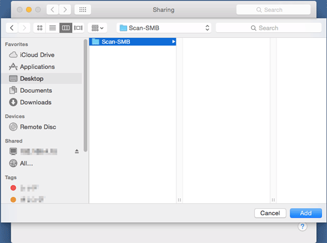Eject the shared computer
The width and height of the screenshot is (327, 243).
pyautogui.click(x=77, y=151)
